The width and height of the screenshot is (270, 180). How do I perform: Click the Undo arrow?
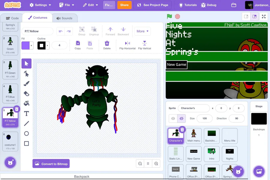(x=61, y=31)
